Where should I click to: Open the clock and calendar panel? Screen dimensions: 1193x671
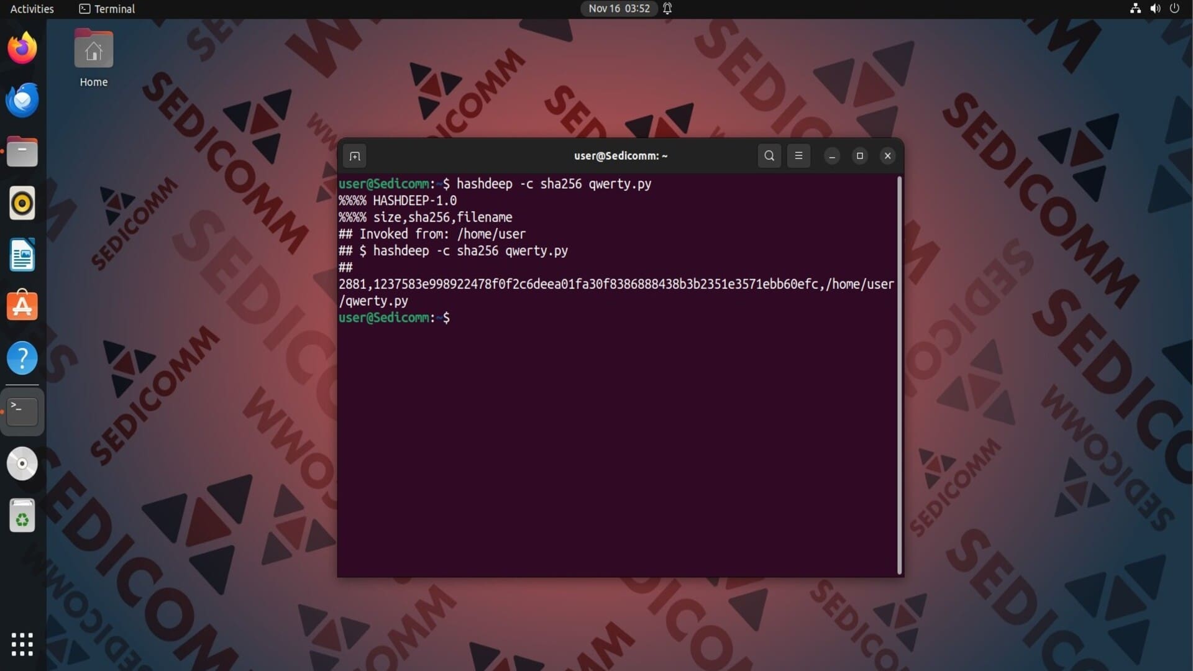(619, 9)
